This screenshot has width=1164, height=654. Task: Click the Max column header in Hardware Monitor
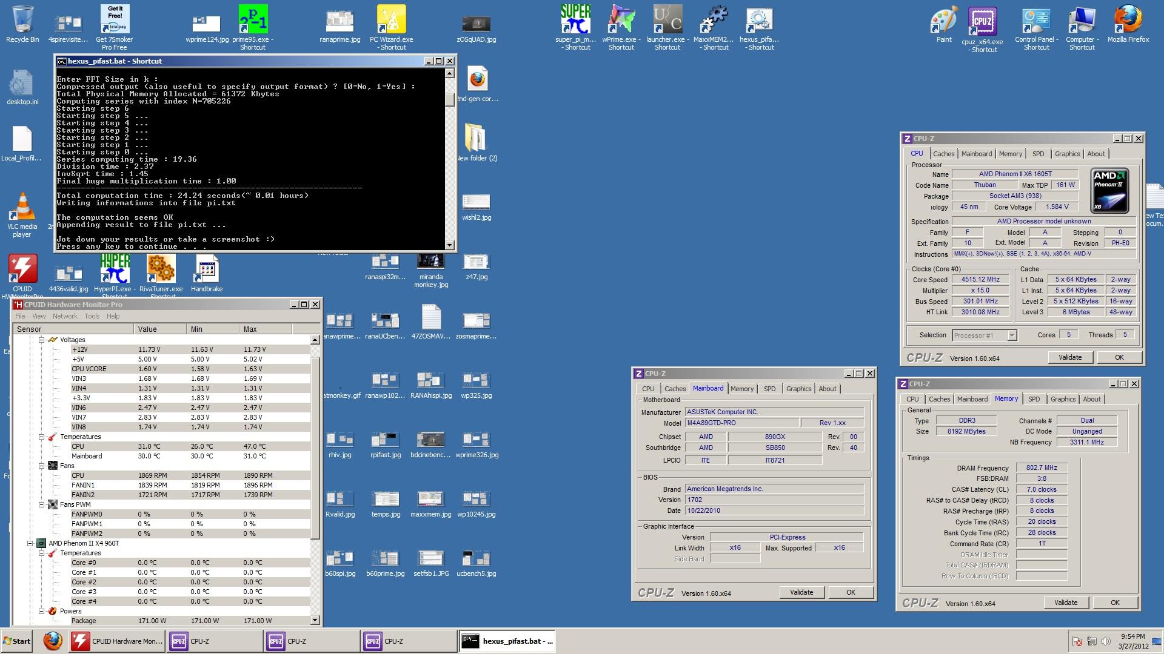(x=266, y=329)
